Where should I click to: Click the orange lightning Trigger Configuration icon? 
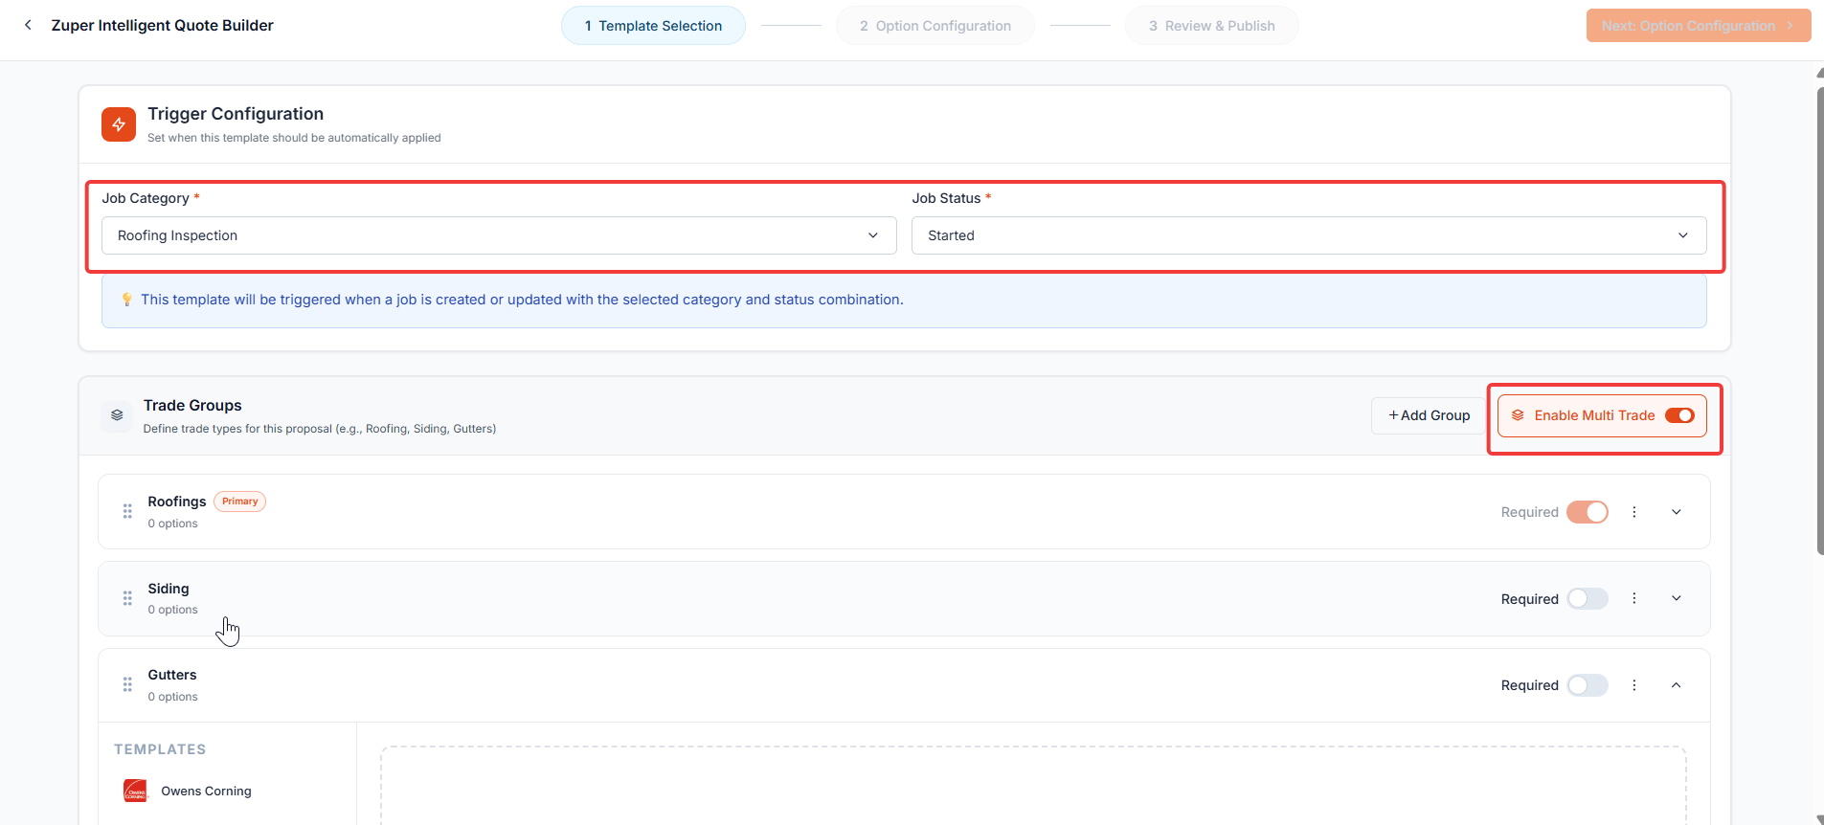point(119,124)
